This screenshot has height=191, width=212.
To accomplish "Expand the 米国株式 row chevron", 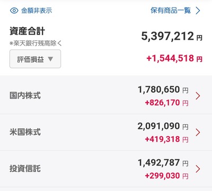I will 198,132.
